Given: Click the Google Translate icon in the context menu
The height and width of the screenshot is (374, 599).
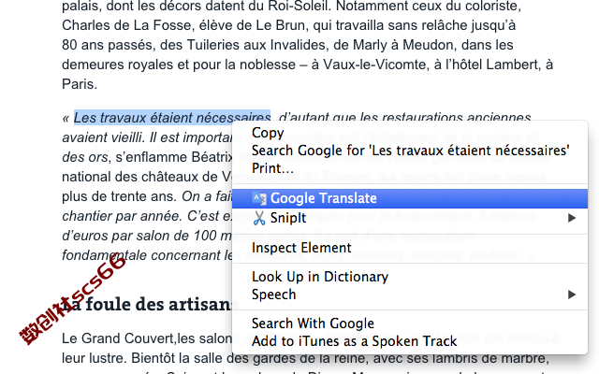Looking at the screenshot, I should click(x=259, y=198).
